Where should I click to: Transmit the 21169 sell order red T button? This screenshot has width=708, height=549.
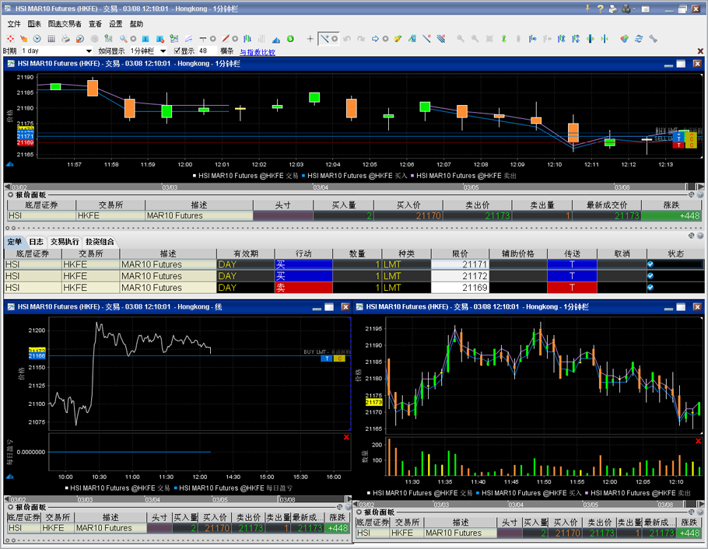coord(572,287)
